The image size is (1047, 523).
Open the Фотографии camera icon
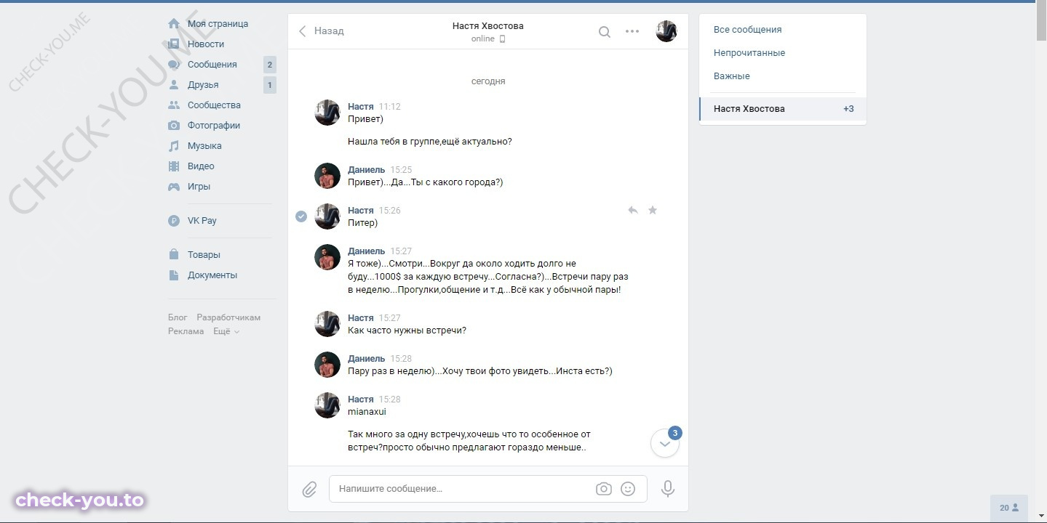point(174,126)
